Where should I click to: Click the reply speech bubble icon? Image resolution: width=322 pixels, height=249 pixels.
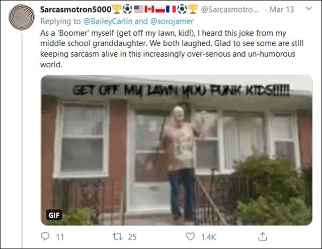coord(45,236)
